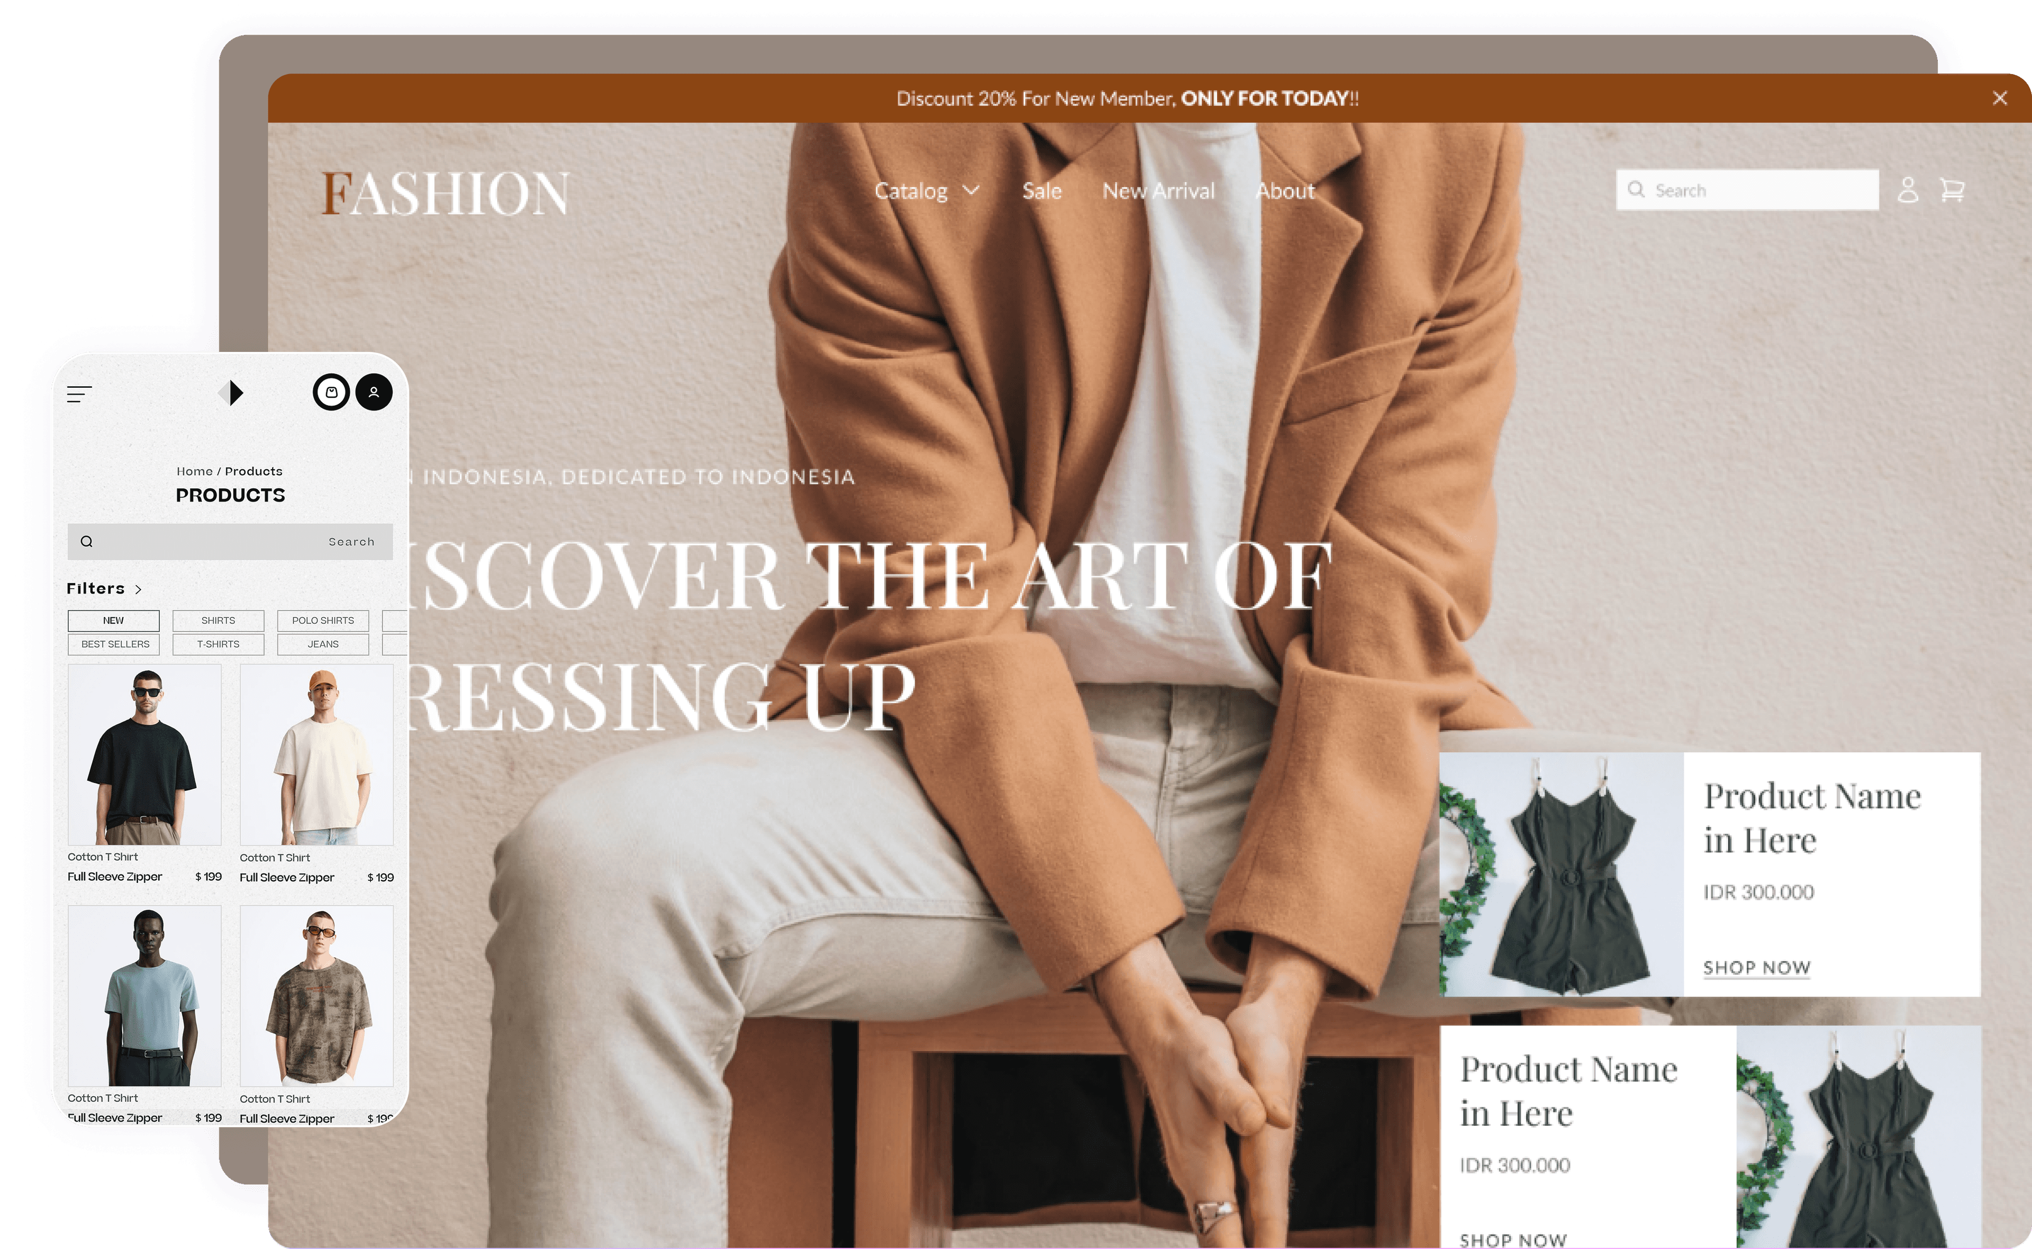Open the Sale menu item
Image resolution: width=2032 pixels, height=1249 pixels.
[1042, 191]
